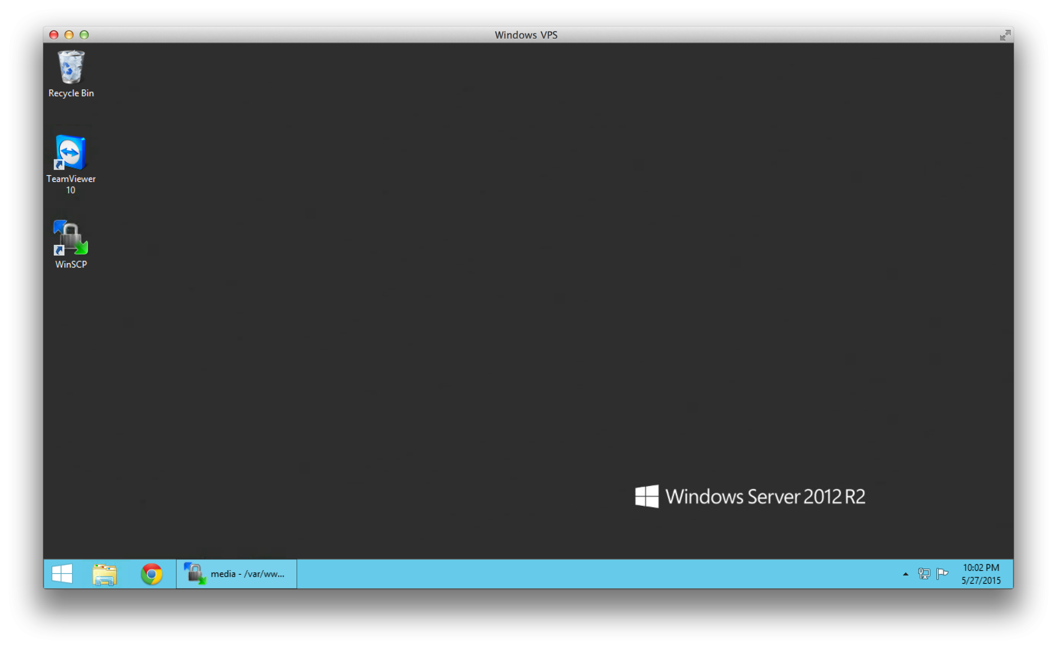This screenshot has width=1057, height=649.
Task: Minimize the Windows VPS window
Action: coord(69,35)
